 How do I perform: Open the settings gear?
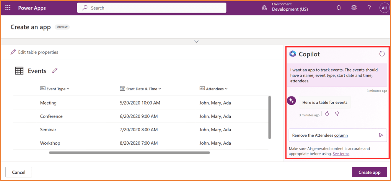pos(354,8)
